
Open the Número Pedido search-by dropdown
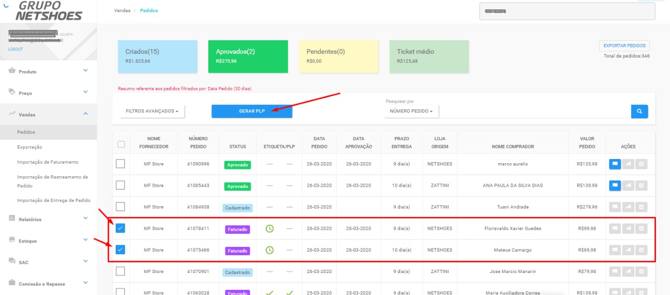411,111
